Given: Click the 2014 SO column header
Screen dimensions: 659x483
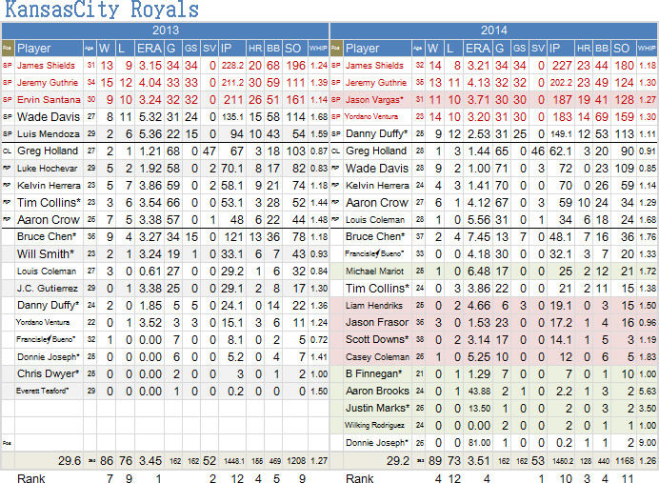Looking at the screenshot, I should [x=621, y=49].
